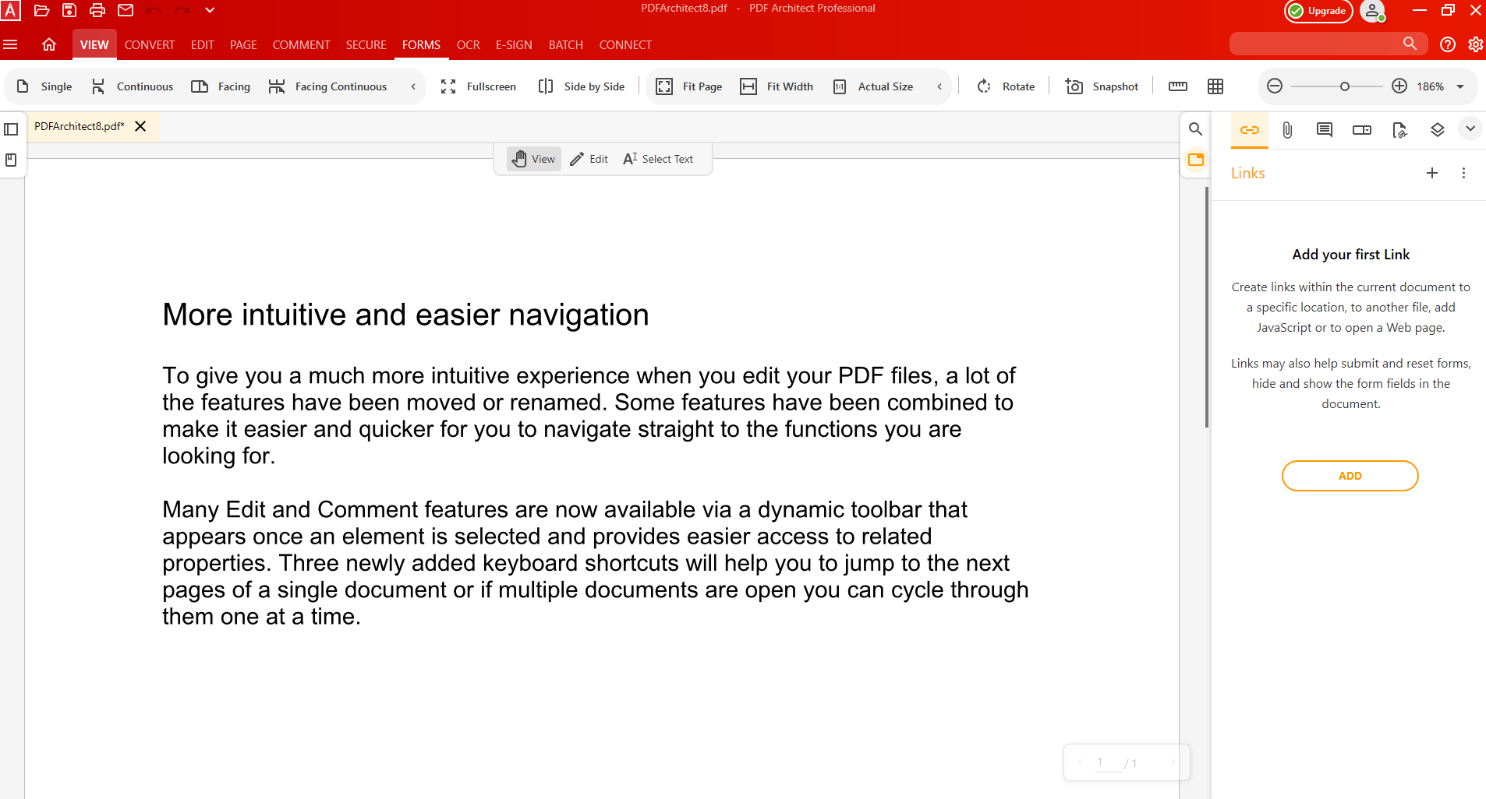Apply Fit Page zoom
This screenshot has width=1486, height=799.
(x=689, y=86)
